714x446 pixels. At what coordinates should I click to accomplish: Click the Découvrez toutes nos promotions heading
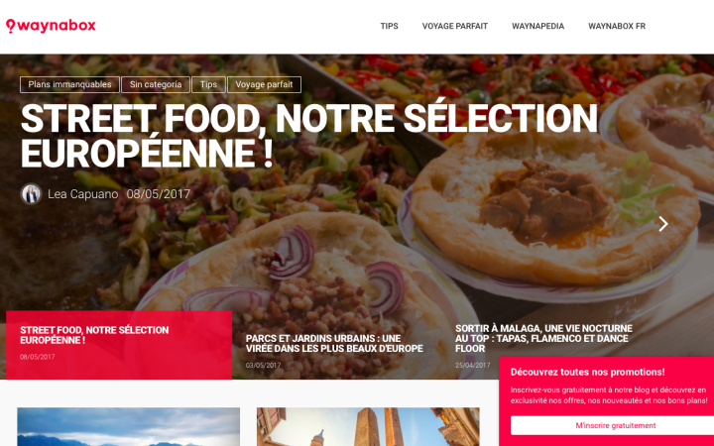click(x=587, y=372)
